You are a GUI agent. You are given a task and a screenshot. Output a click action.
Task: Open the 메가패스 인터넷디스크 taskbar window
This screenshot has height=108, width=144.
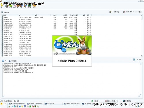click(17, 104)
